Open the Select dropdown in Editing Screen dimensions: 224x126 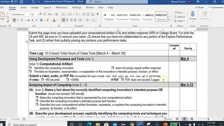pos(180,21)
